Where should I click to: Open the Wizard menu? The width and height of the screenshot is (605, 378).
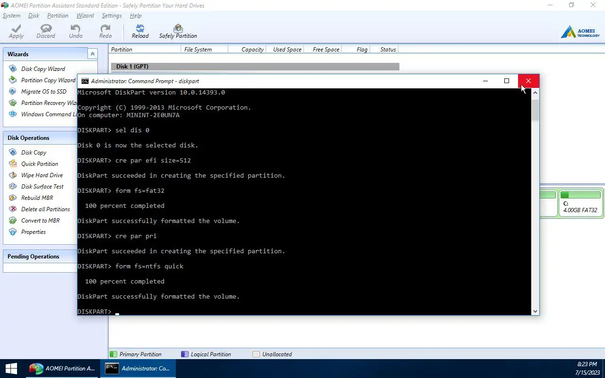click(85, 16)
